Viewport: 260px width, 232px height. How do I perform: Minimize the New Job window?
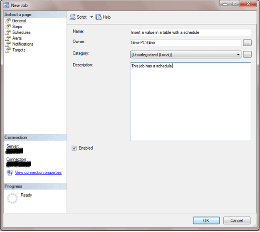tap(225, 4)
